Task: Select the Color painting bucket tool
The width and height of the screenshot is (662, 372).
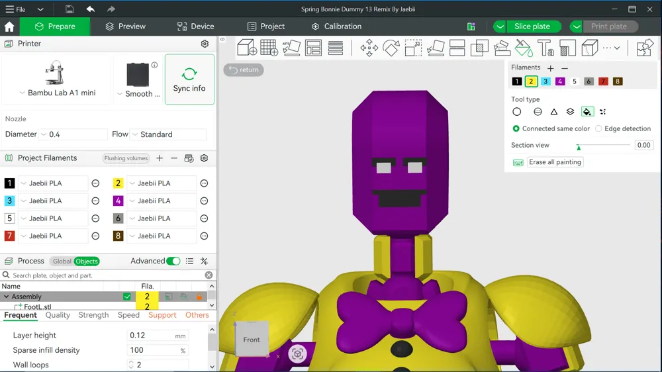Action: click(524, 48)
